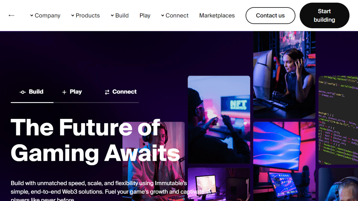Expand the Build navigation chevron
Image resolution: width=358 pixels, height=201 pixels.
(x=112, y=15)
